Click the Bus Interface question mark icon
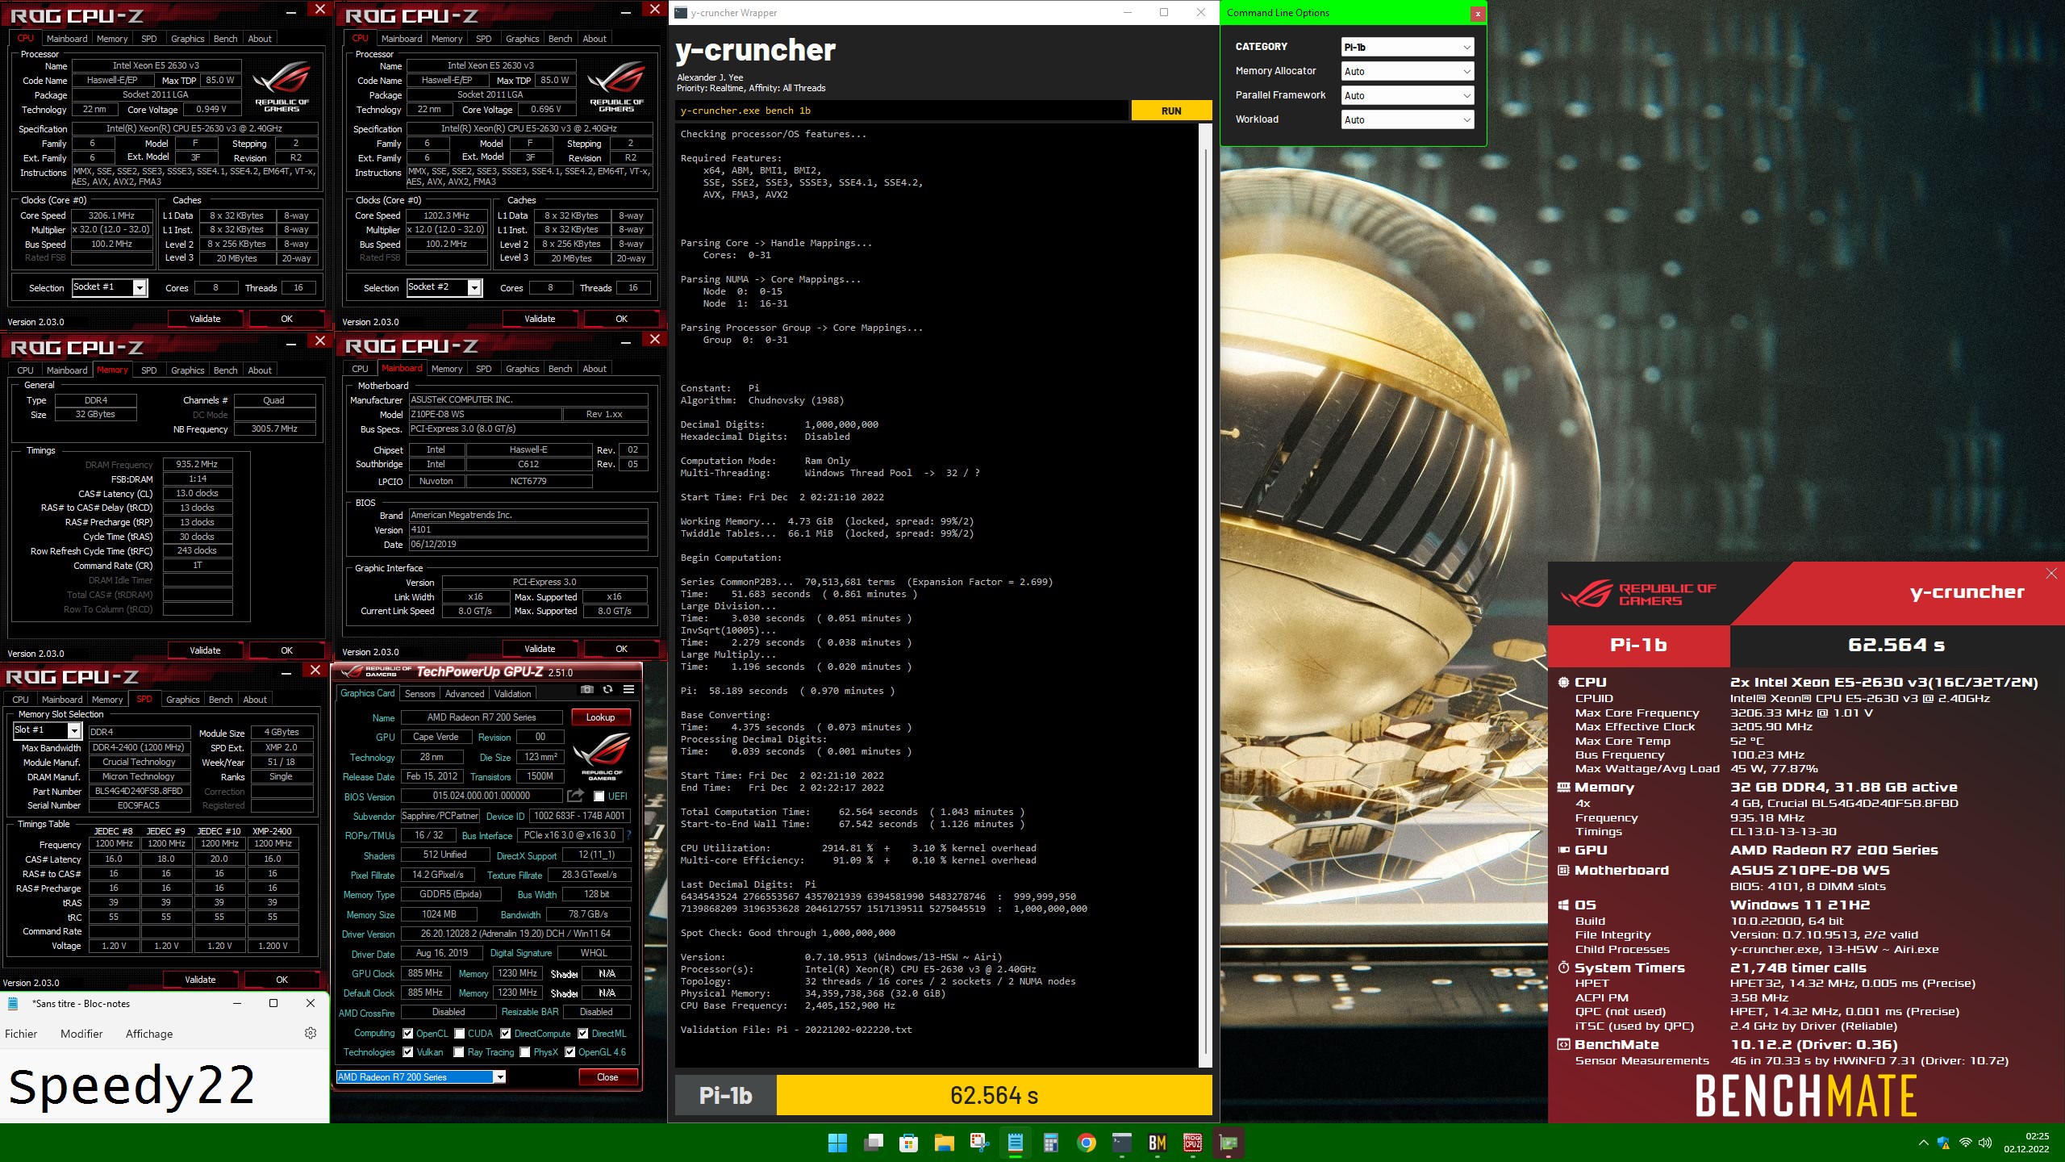The image size is (2065, 1162). [628, 835]
